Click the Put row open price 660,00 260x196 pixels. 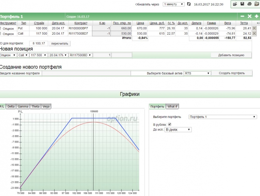coord(121,28)
